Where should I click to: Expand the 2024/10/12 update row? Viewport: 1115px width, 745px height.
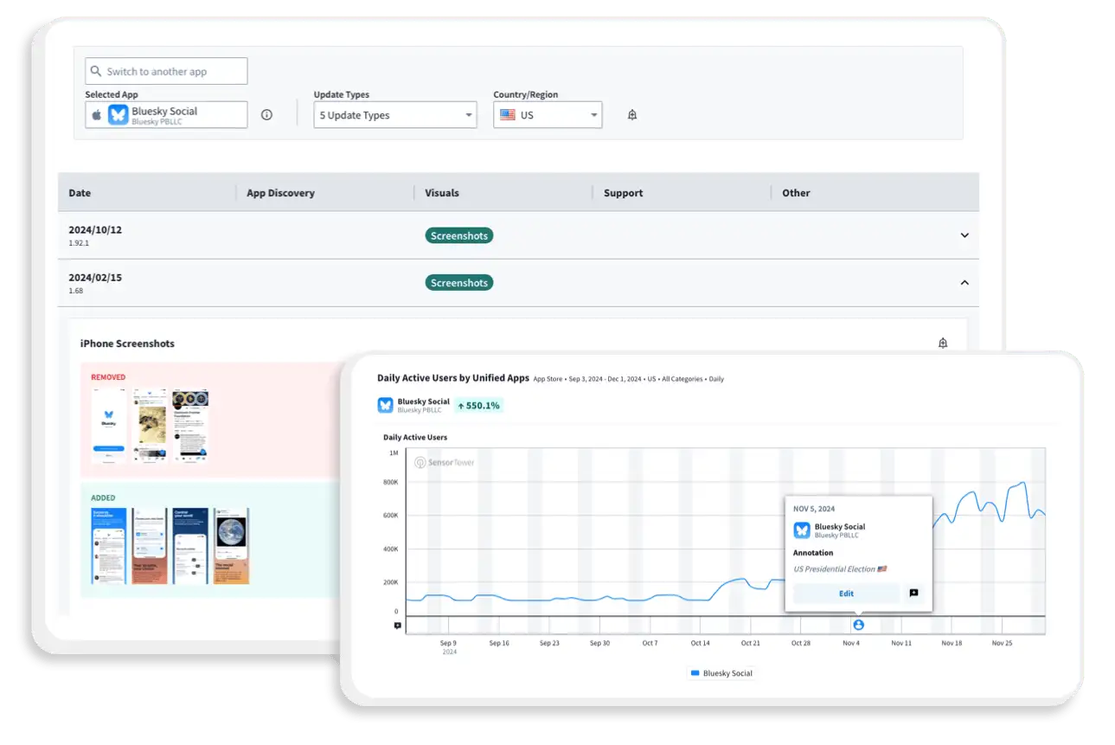(x=964, y=235)
